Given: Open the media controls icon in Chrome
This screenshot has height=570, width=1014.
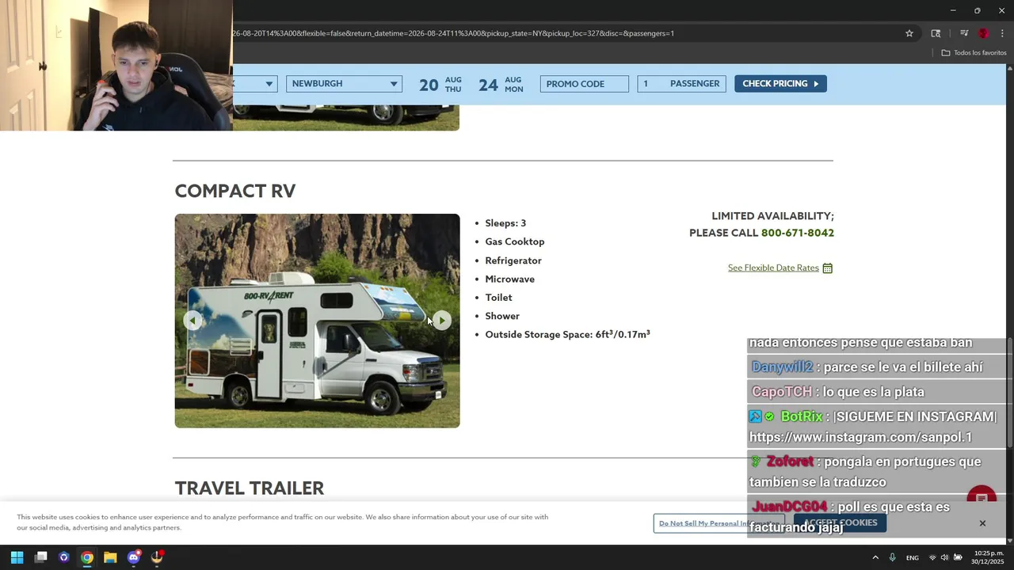Looking at the screenshot, I should [964, 33].
